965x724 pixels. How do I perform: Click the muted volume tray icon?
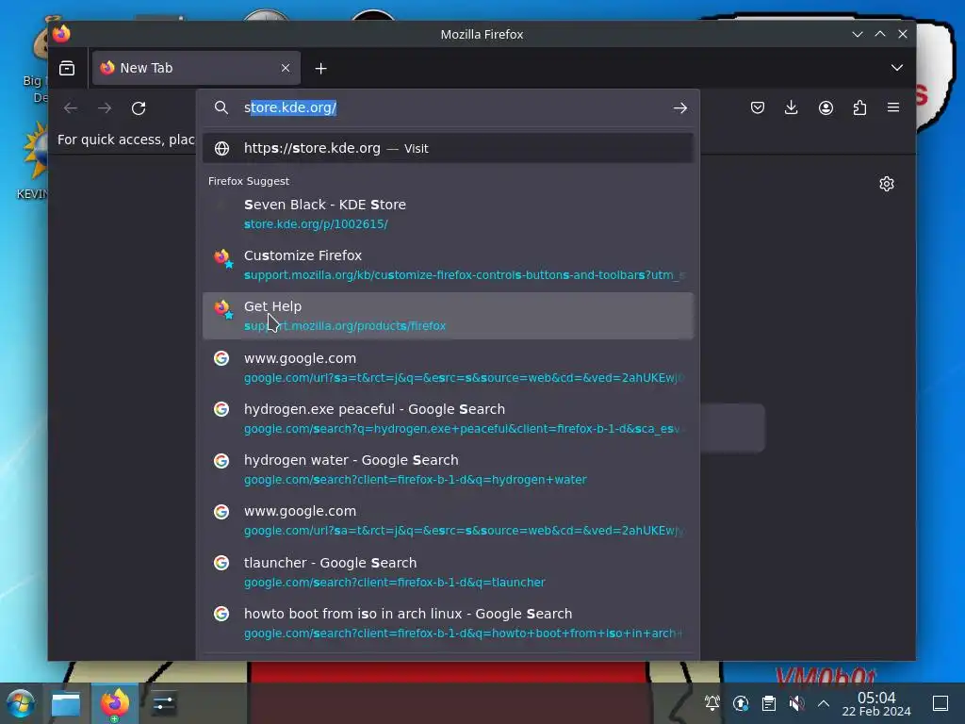coord(796,703)
